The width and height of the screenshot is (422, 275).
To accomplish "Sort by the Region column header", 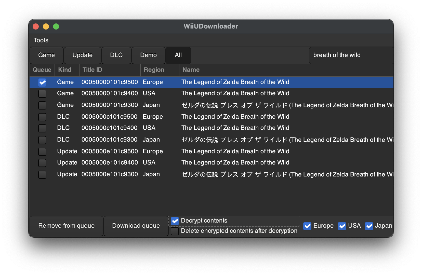I will 160,70.
